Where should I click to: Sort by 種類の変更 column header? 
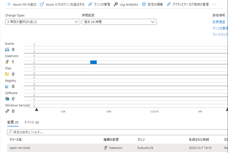(x=111, y=140)
